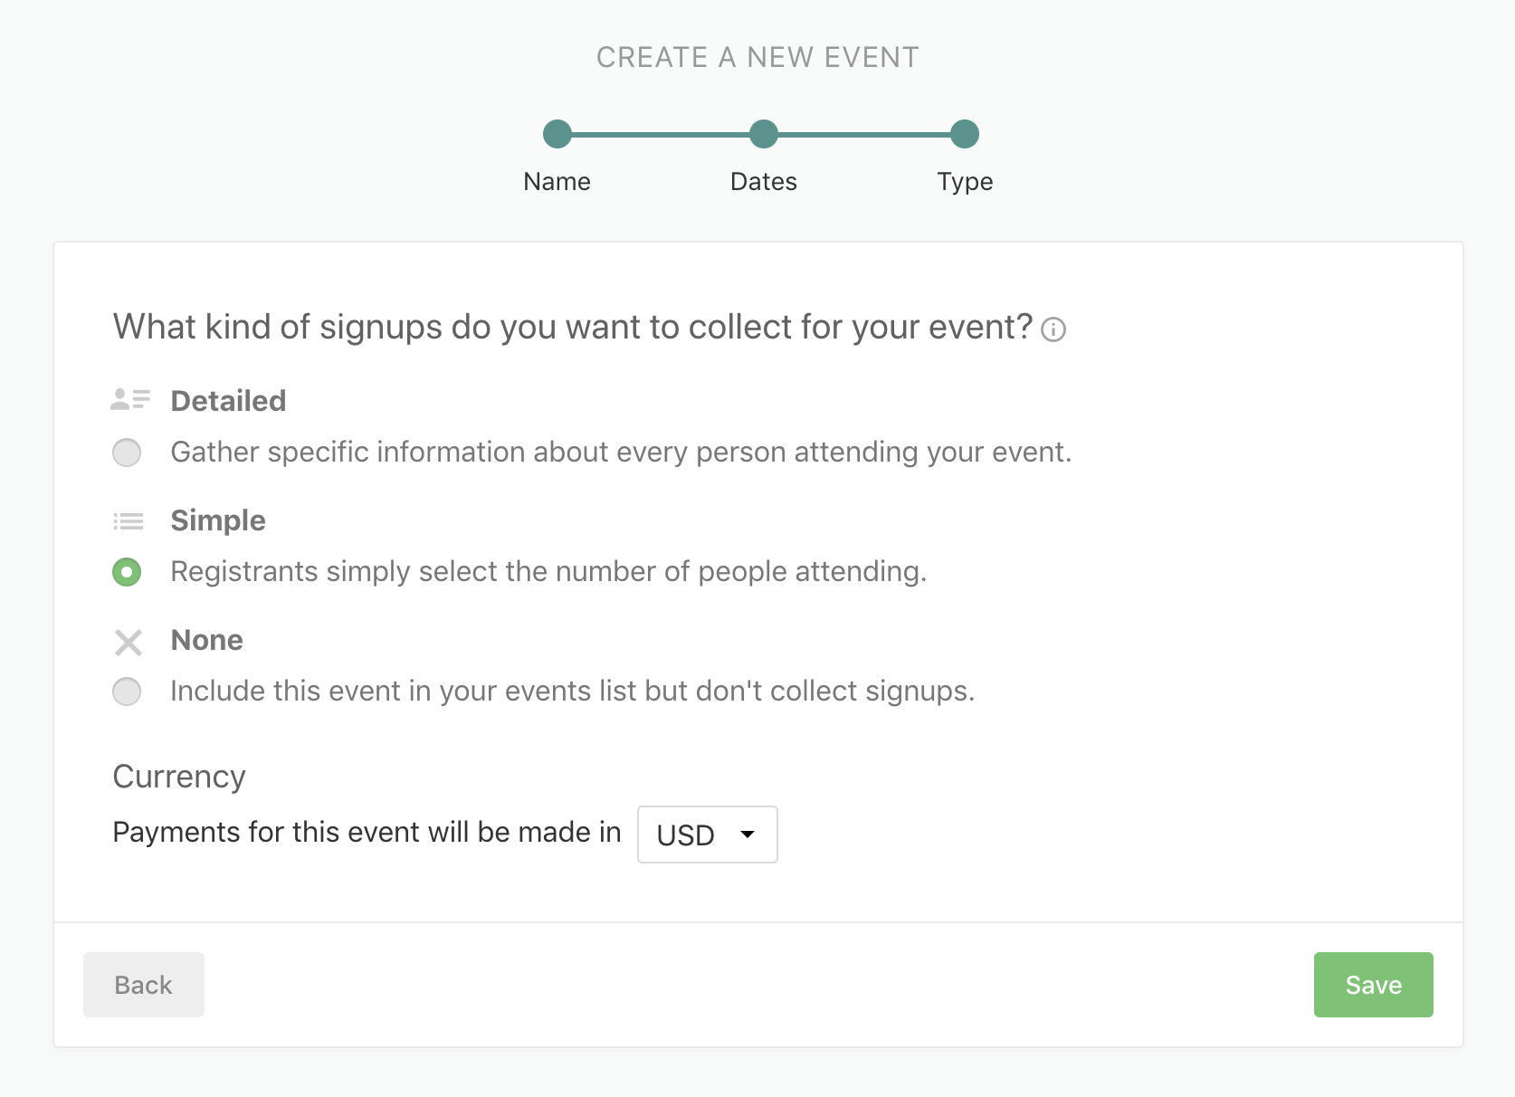The width and height of the screenshot is (1515, 1097).
Task: Open the USD currency dropdown
Action: pos(708,835)
